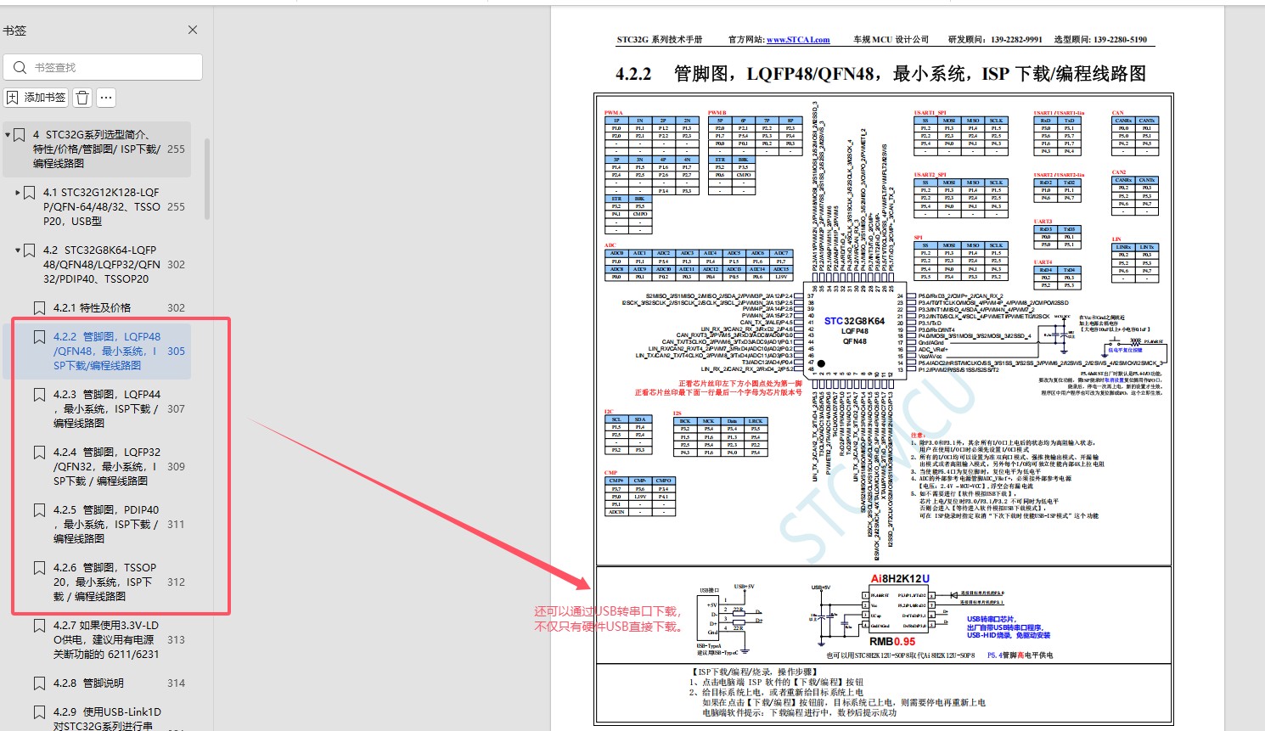Expand the 4.1 STC32G12K128 bookmark

pyautogui.click(x=18, y=193)
